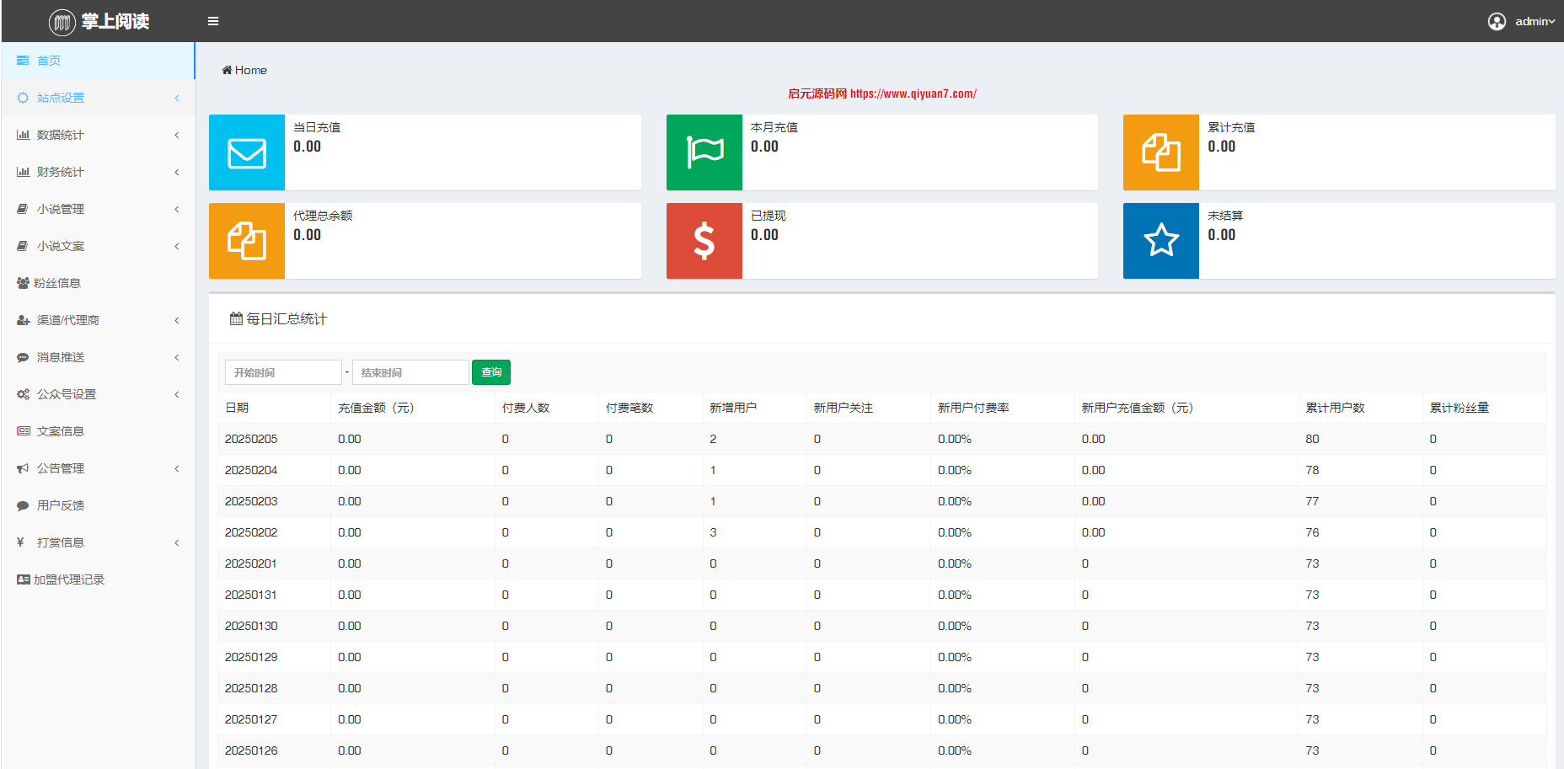Expand the 站点设置 sidebar menu
The height and width of the screenshot is (769, 1564).
pyautogui.click(x=61, y=98)
